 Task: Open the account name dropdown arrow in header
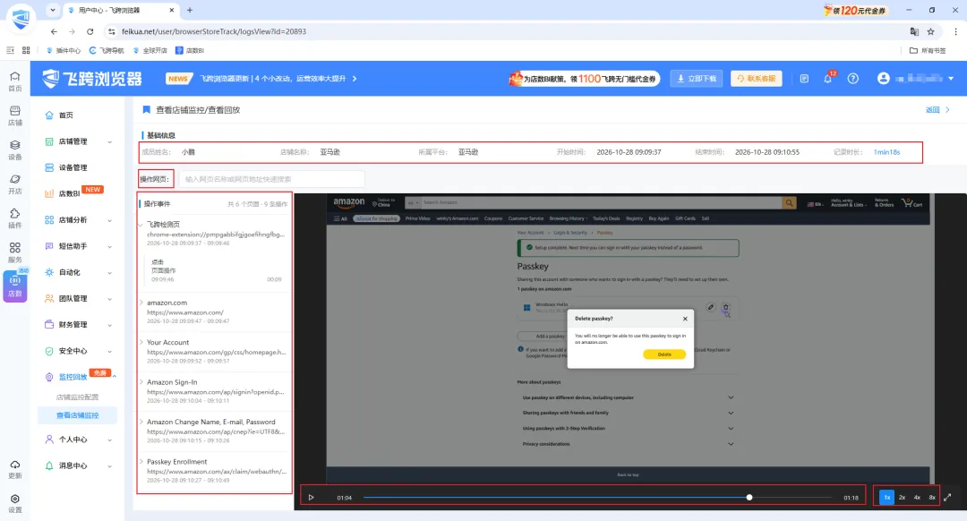click(x=951, y=78)
